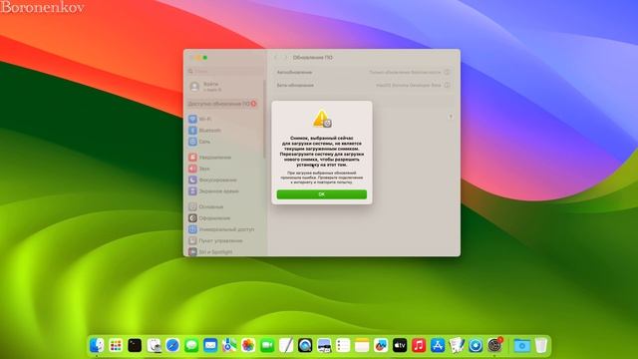Open Photos from the Dock
638x359 pixels.
[x=248, y=346]
